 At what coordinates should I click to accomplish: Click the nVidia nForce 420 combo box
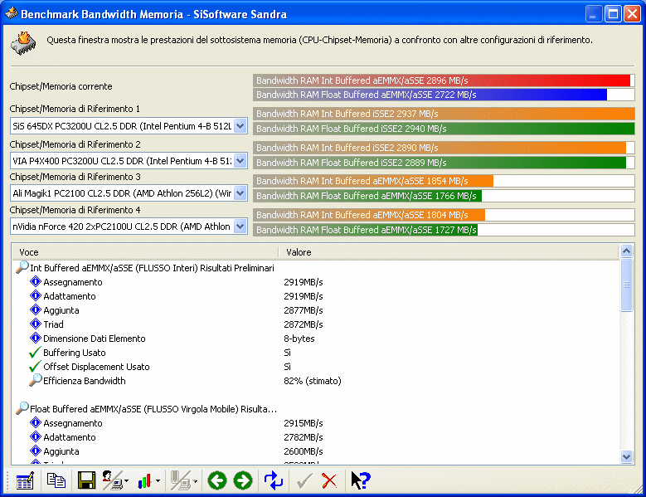click(x=129, y=227)
